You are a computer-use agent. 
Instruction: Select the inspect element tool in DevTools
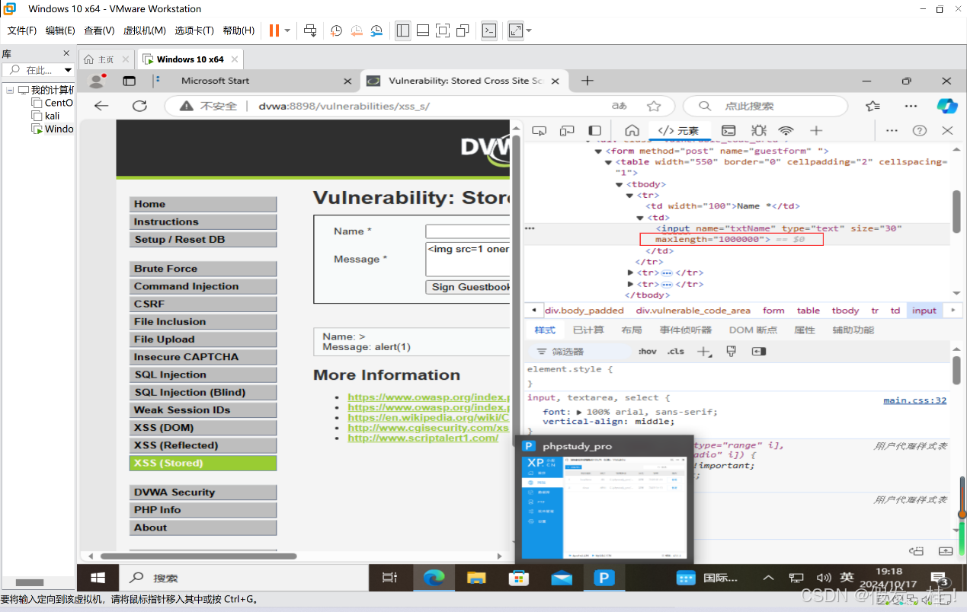[539, 130]
